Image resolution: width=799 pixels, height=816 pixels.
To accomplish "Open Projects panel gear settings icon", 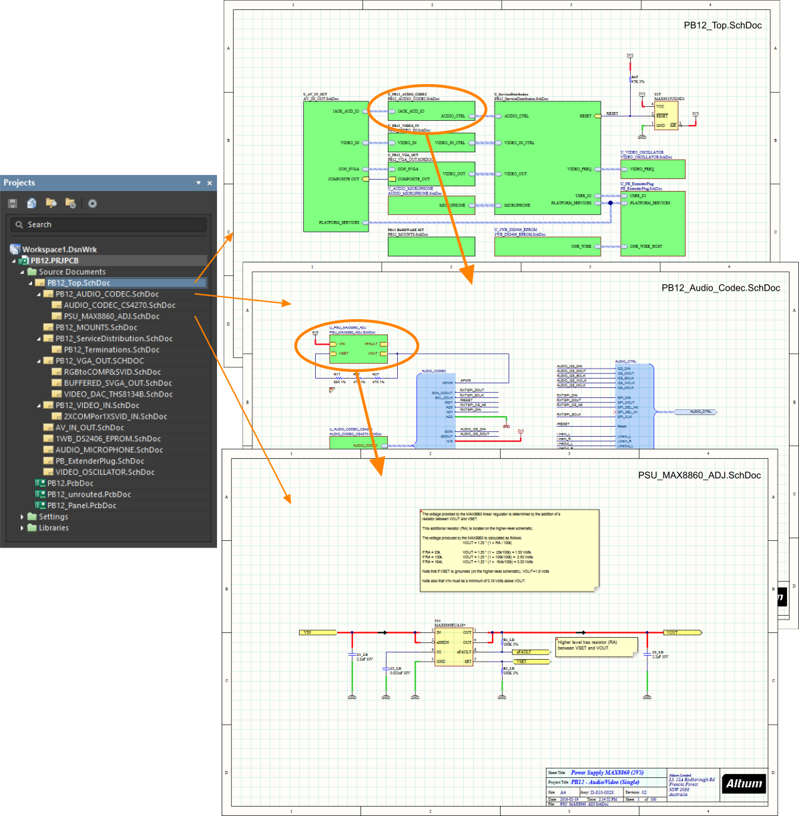I will point(92,204).
